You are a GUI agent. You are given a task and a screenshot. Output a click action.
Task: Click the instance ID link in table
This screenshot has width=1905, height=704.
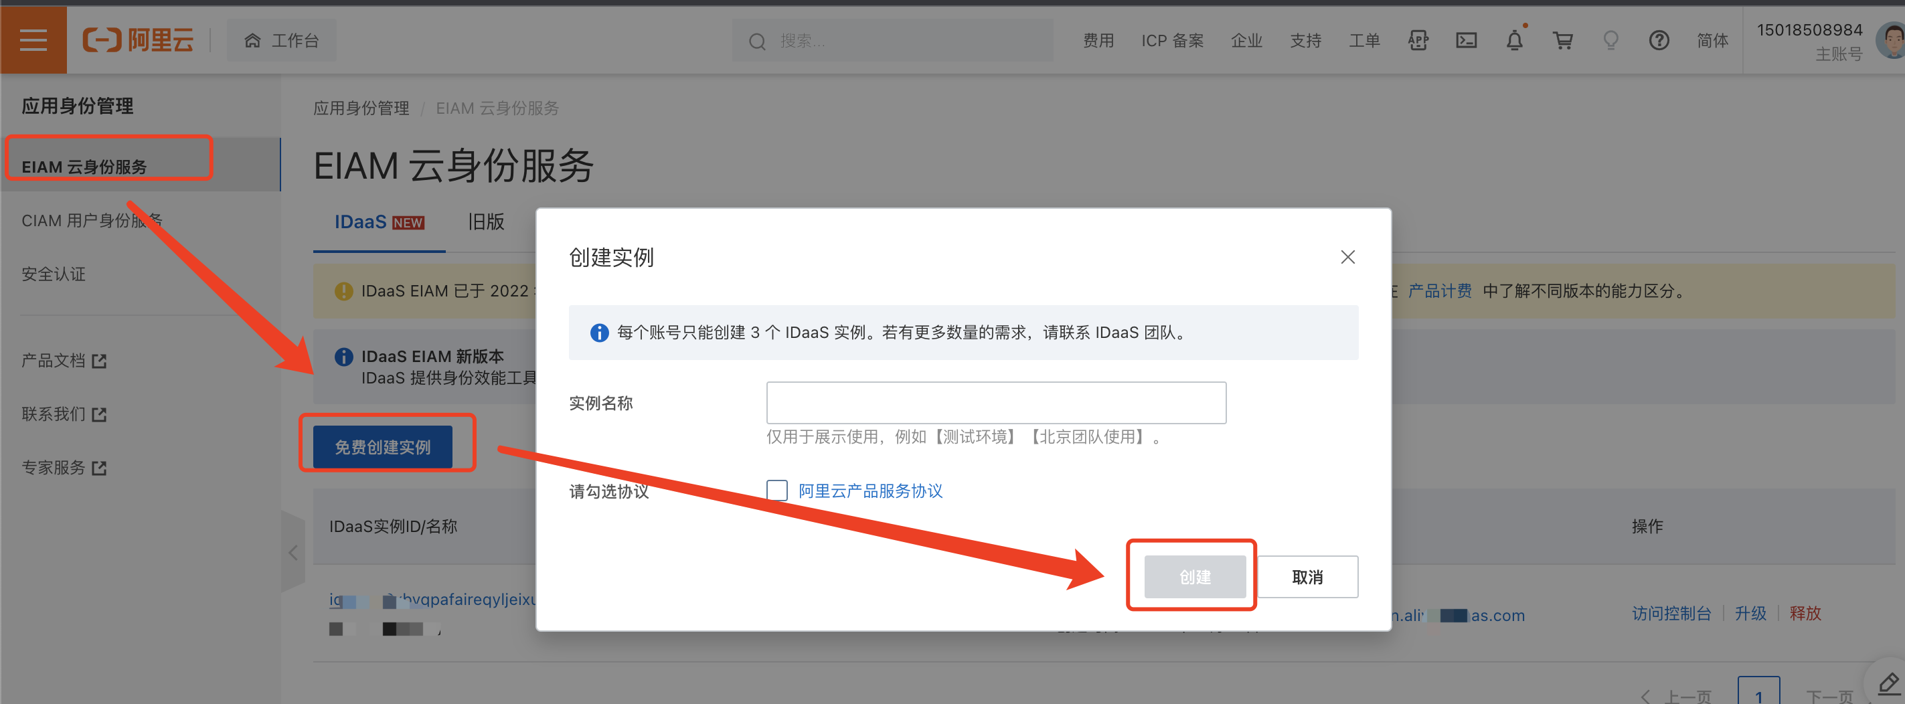coord(432,600)
